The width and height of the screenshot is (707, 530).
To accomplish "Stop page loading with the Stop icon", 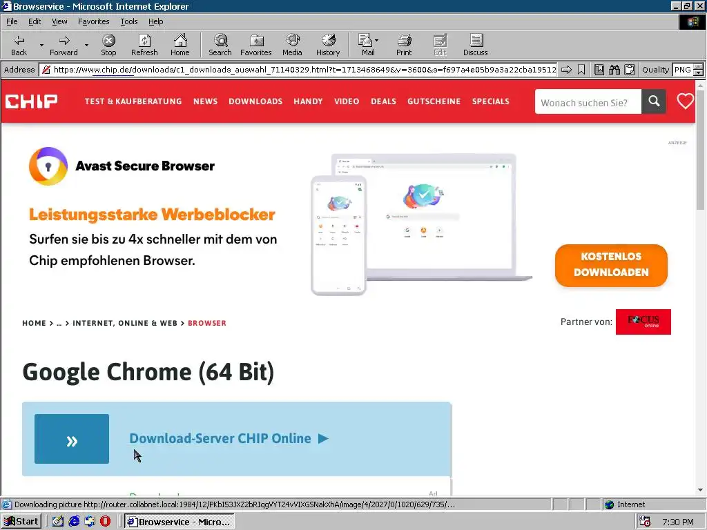I will pos(108,45).
